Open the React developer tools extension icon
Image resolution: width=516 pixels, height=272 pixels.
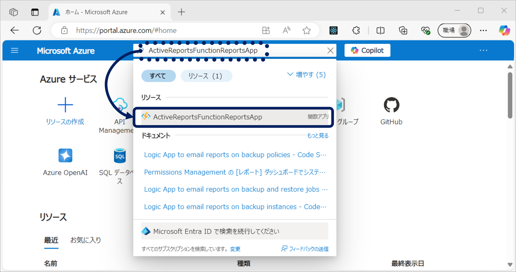tap(333, 30)
